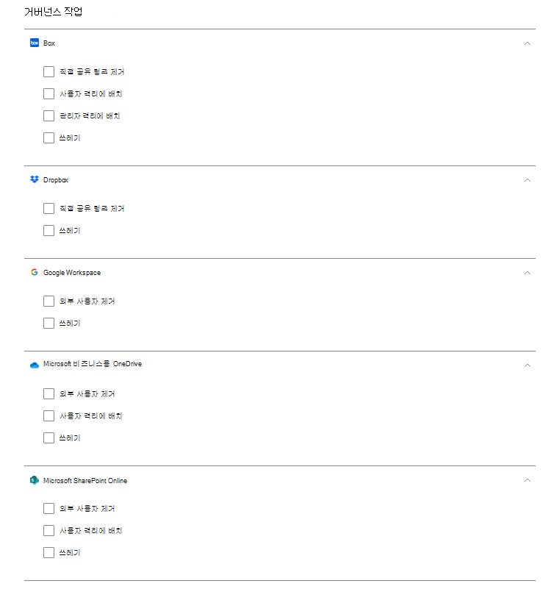Collapse the Dropbox section chevron
Image resolution: width=554 pixels, height=589 pixels.
tap(528, 180)
